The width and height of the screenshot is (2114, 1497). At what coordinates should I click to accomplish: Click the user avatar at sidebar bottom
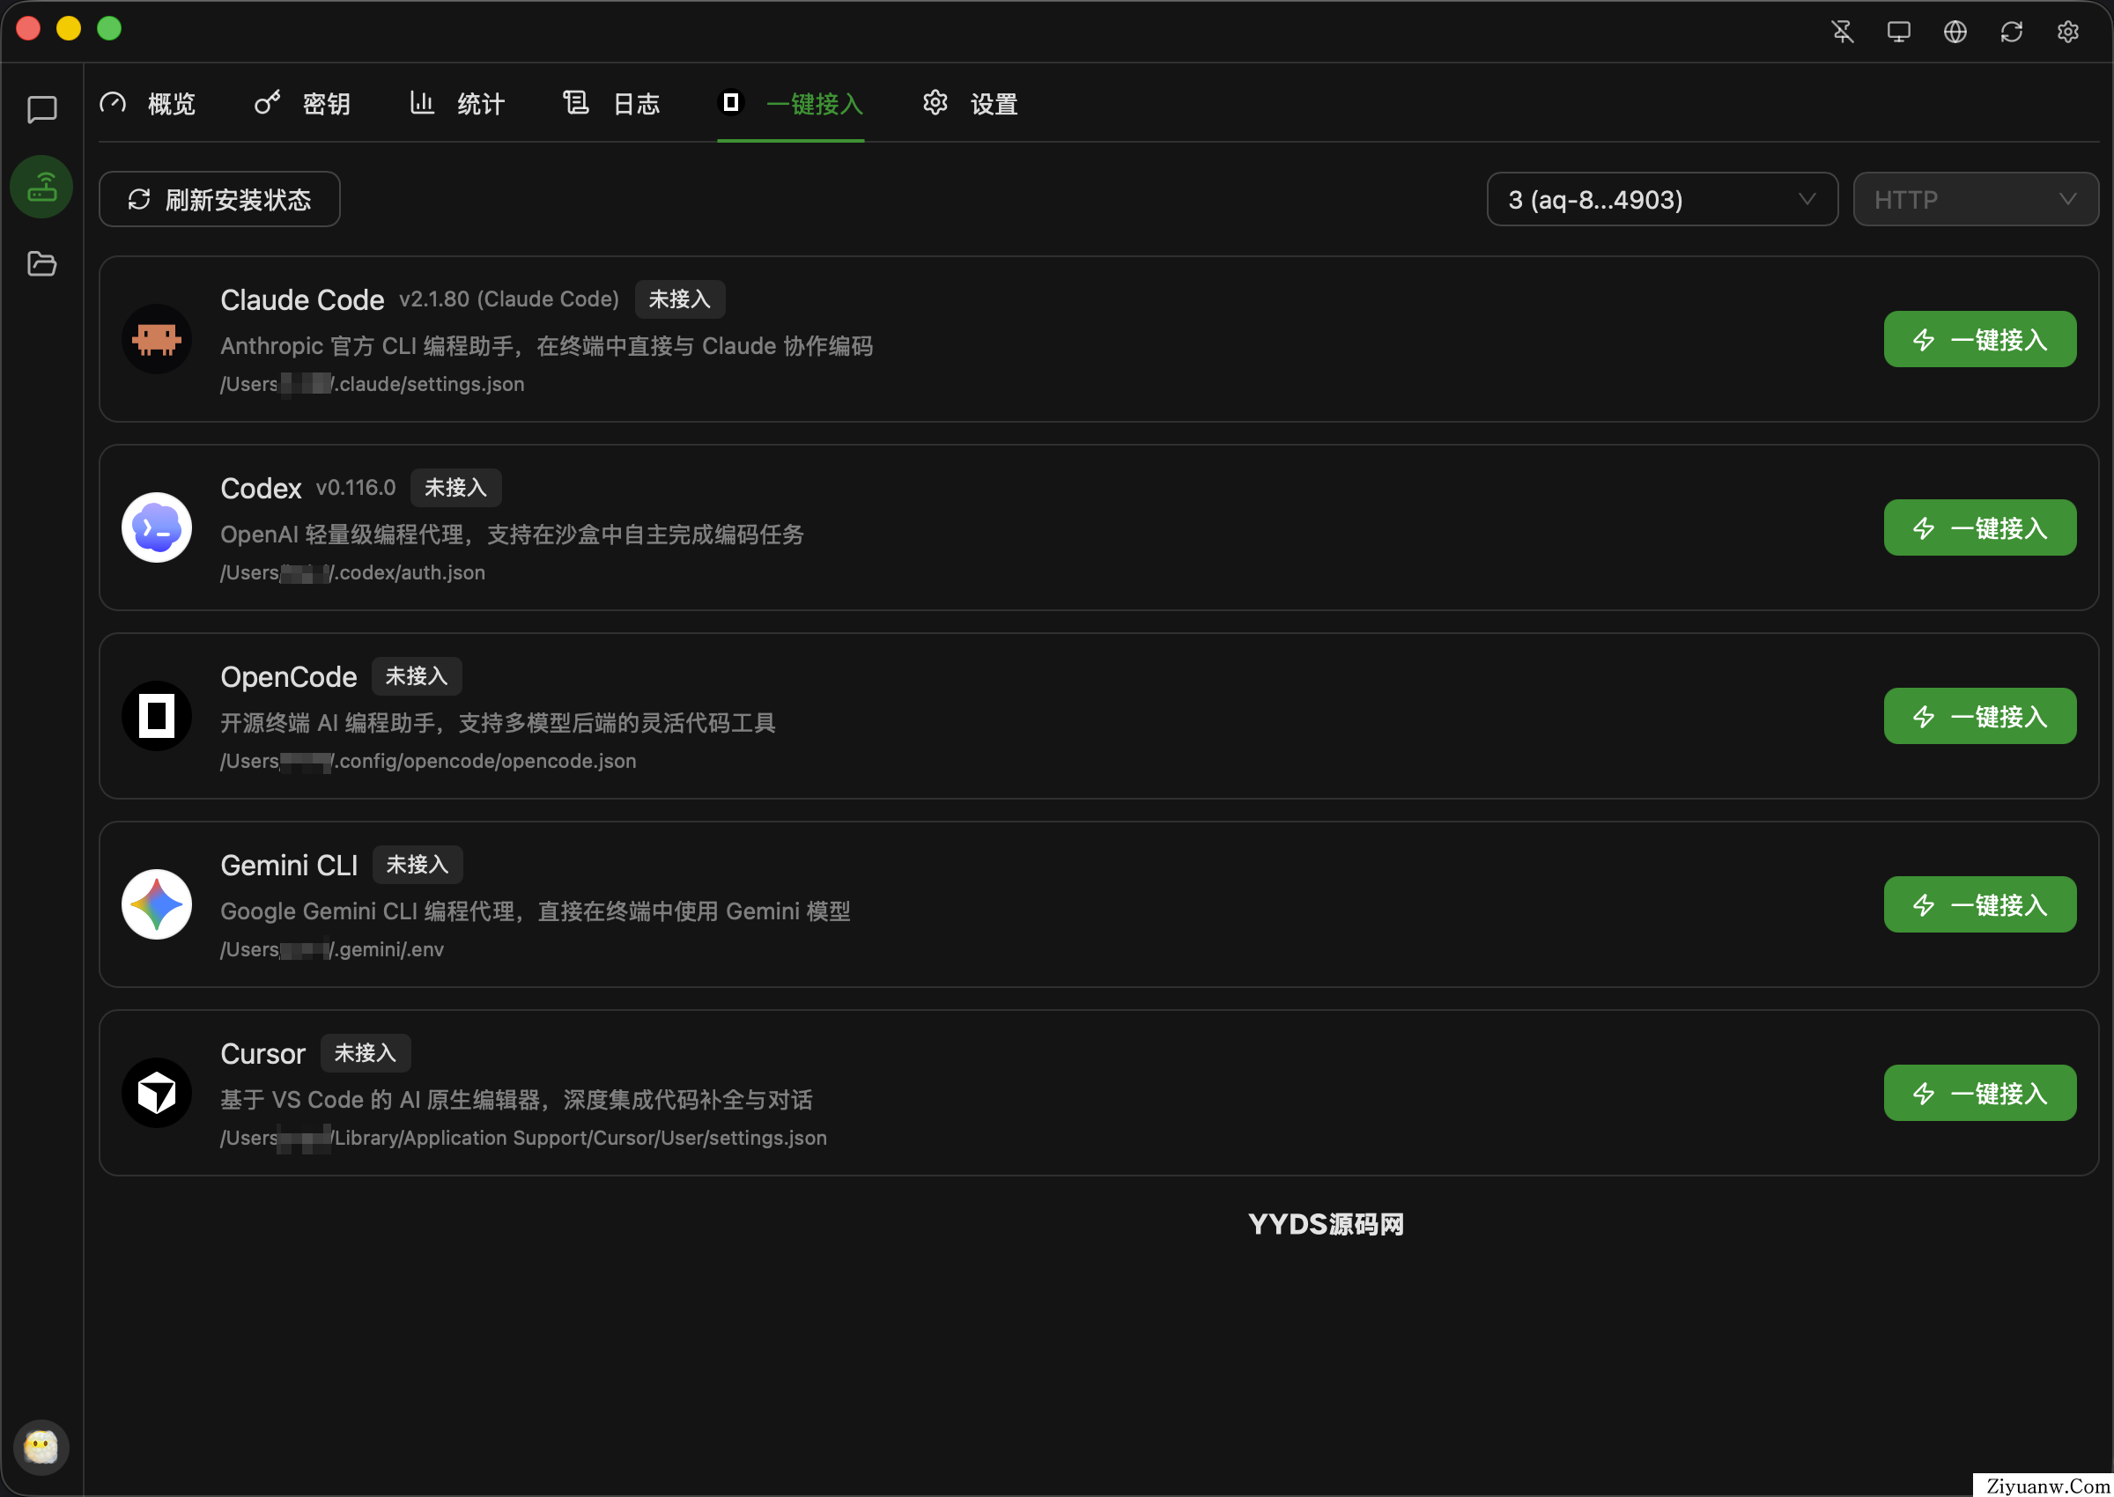pyautogui.click(x=41, y=1446)
